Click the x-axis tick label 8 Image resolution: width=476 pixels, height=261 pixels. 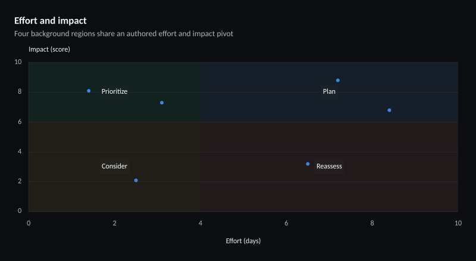pyautogui.click(x=372, y=223)
